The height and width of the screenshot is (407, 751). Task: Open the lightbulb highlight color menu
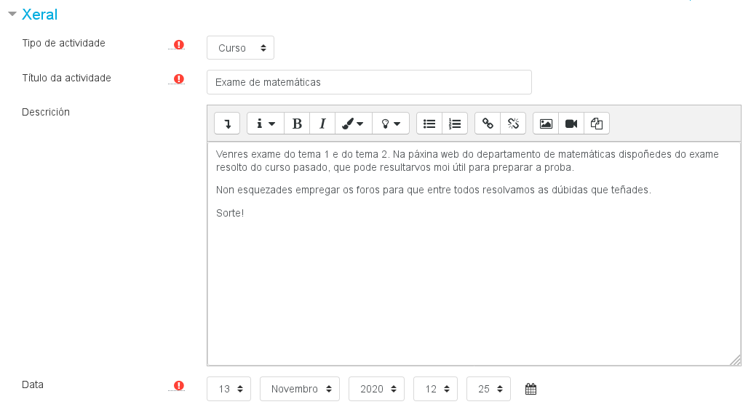(x=391, y=124)
